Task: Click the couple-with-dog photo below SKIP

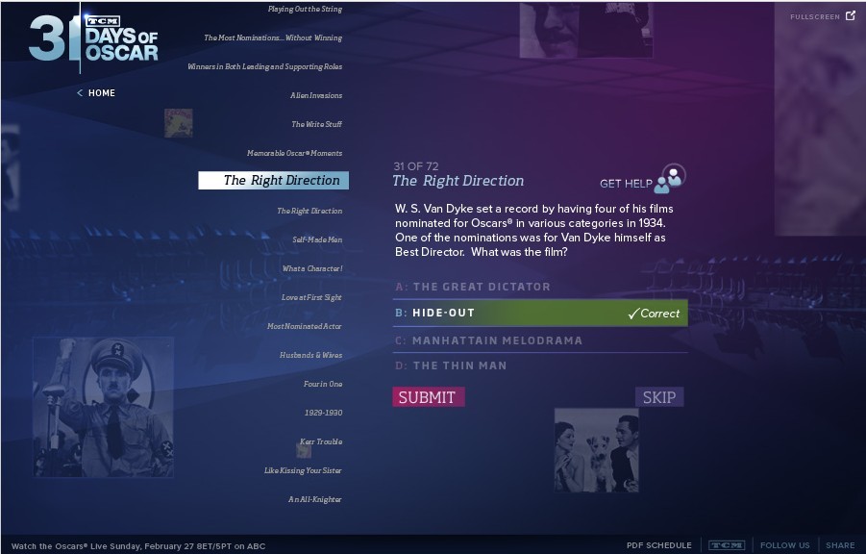Action: [597, 450]
